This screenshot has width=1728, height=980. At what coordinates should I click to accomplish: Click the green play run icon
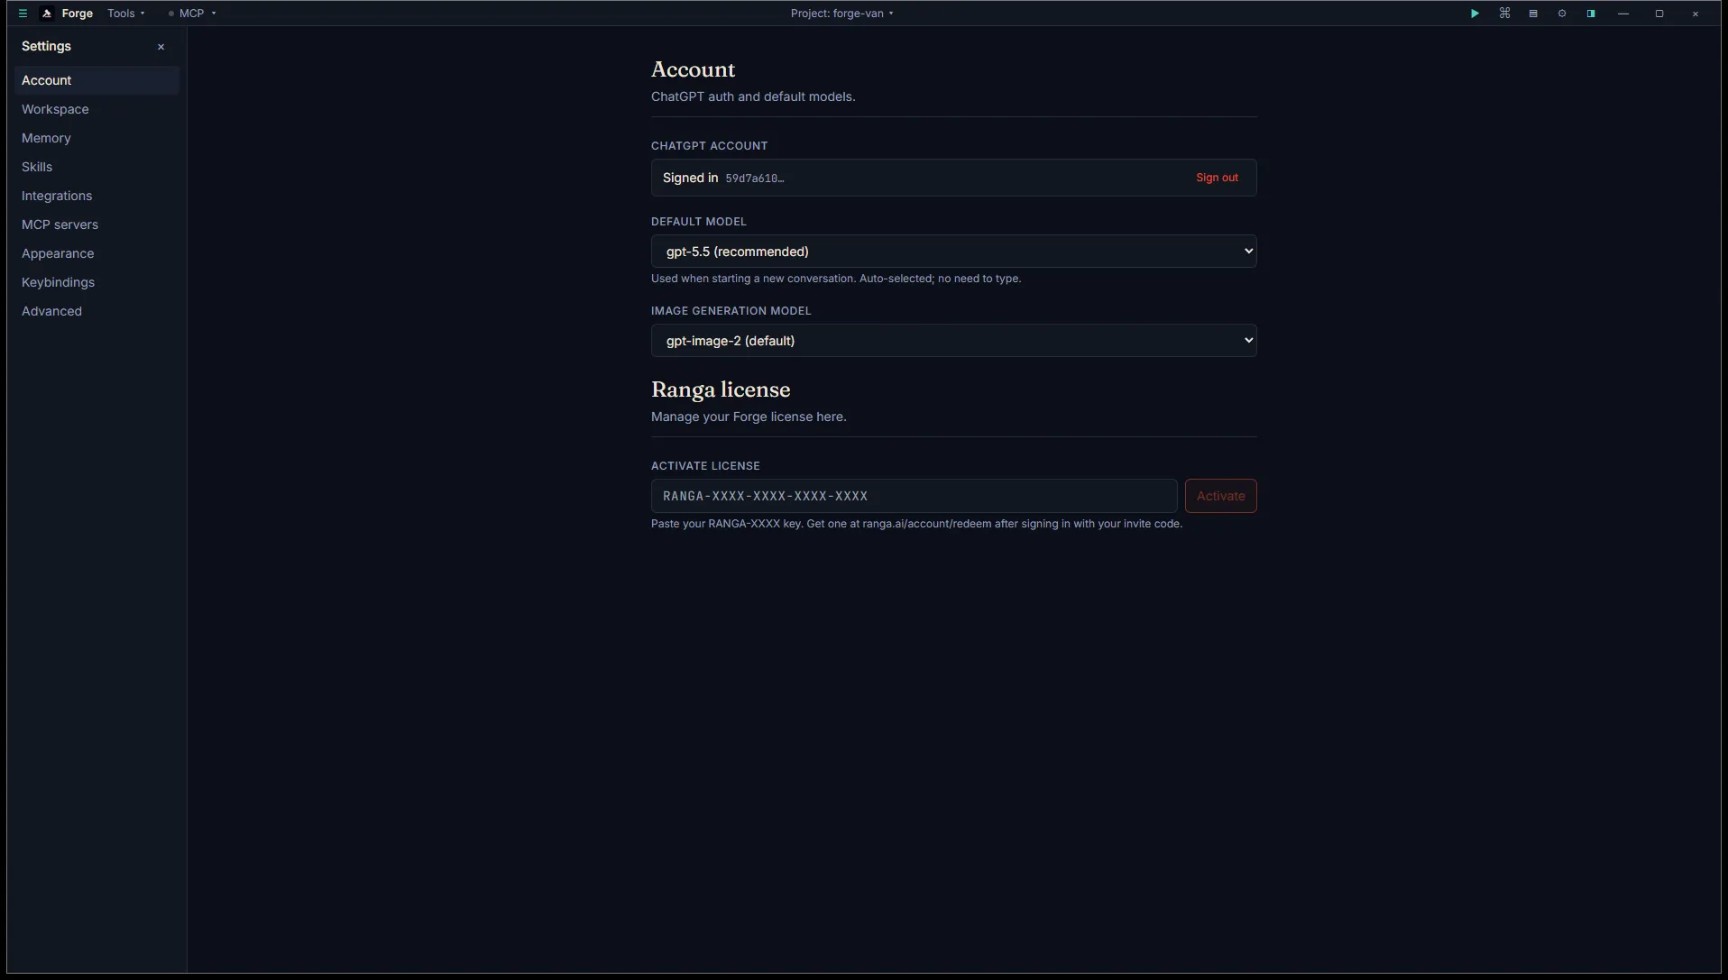[x=1475, y=14]
